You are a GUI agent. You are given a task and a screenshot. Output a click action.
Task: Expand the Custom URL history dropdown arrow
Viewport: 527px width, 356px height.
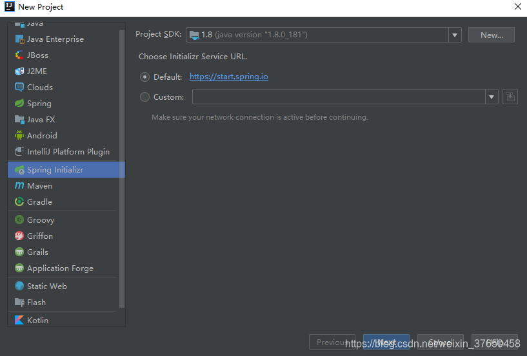click(492, 97)
